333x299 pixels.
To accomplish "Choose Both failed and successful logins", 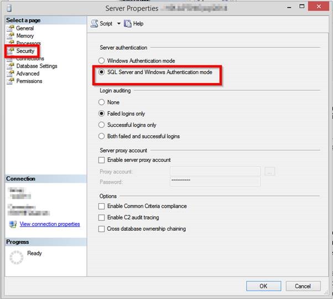I will pyautogui.click(x=102, y=136).
